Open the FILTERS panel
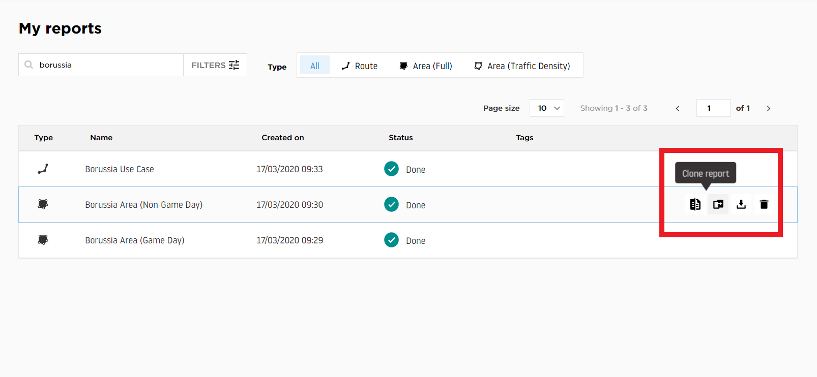The image size is (817, 377). coord(215,65)
